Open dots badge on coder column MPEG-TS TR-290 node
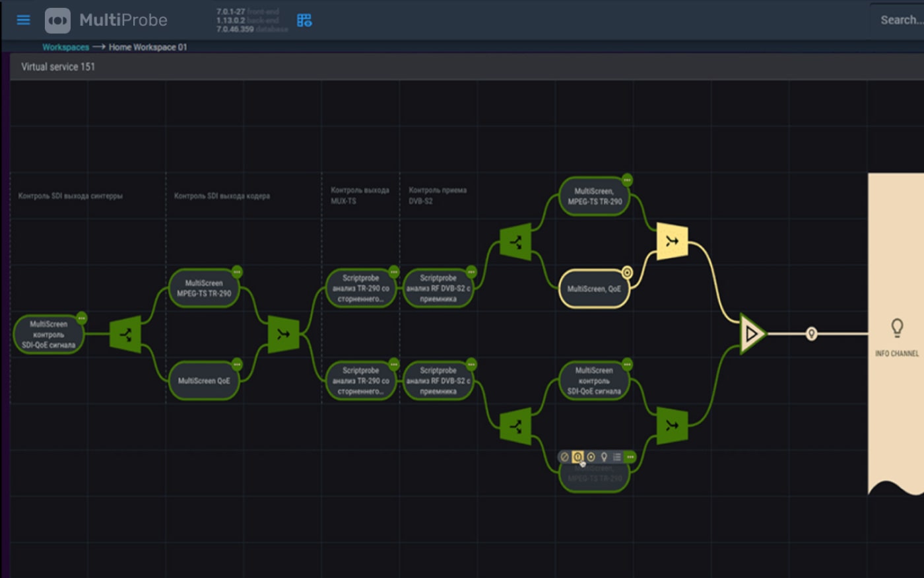924x578 pixels. pos(237,271)
